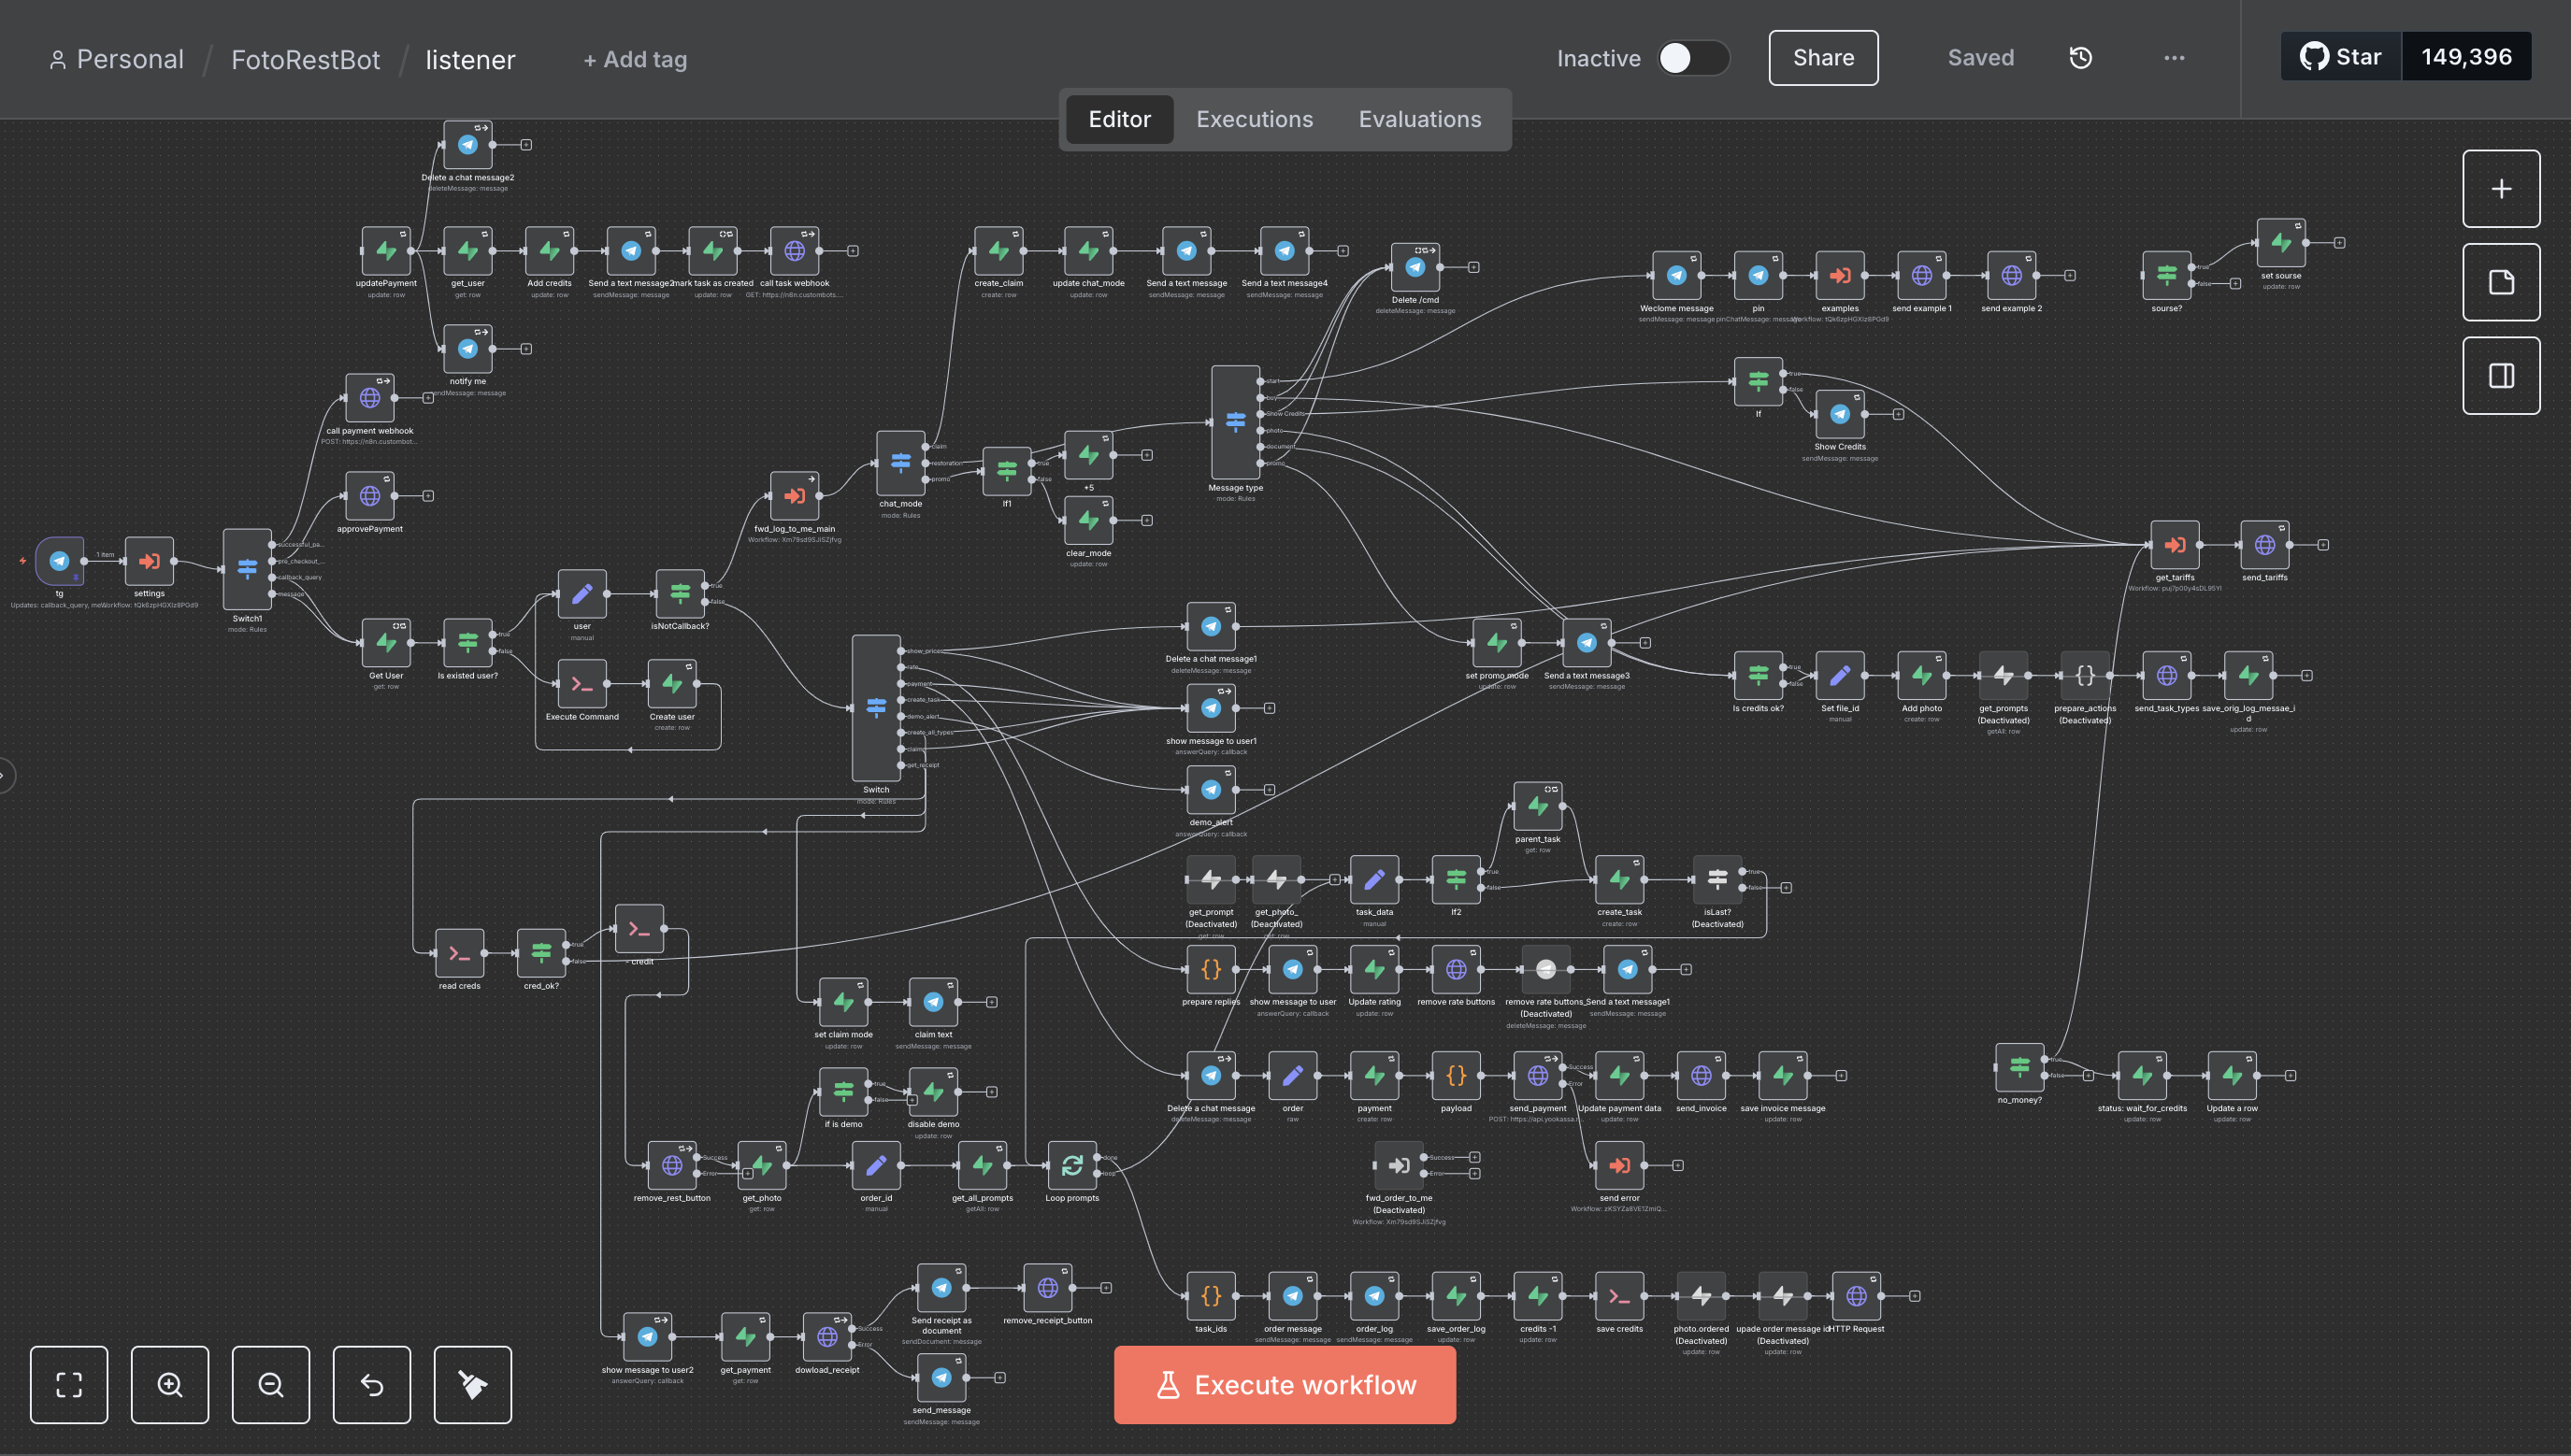Click the tidy up broom icon
The width and height of the screenshot is (2571, 1456).
472,1384
